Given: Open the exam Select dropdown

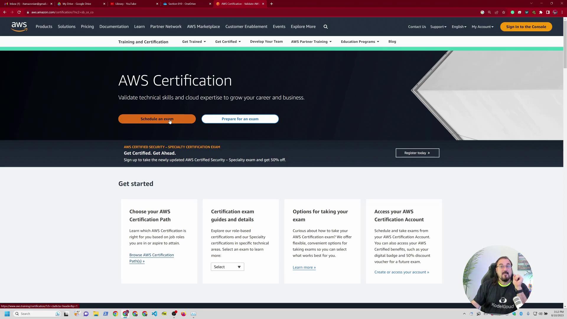Looking at the screenshot, I should click(x=227, y=267).
